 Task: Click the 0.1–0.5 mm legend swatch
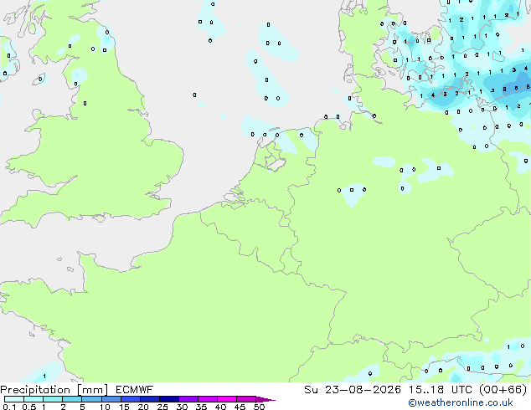pyautogui.click(x=14, y=399)
